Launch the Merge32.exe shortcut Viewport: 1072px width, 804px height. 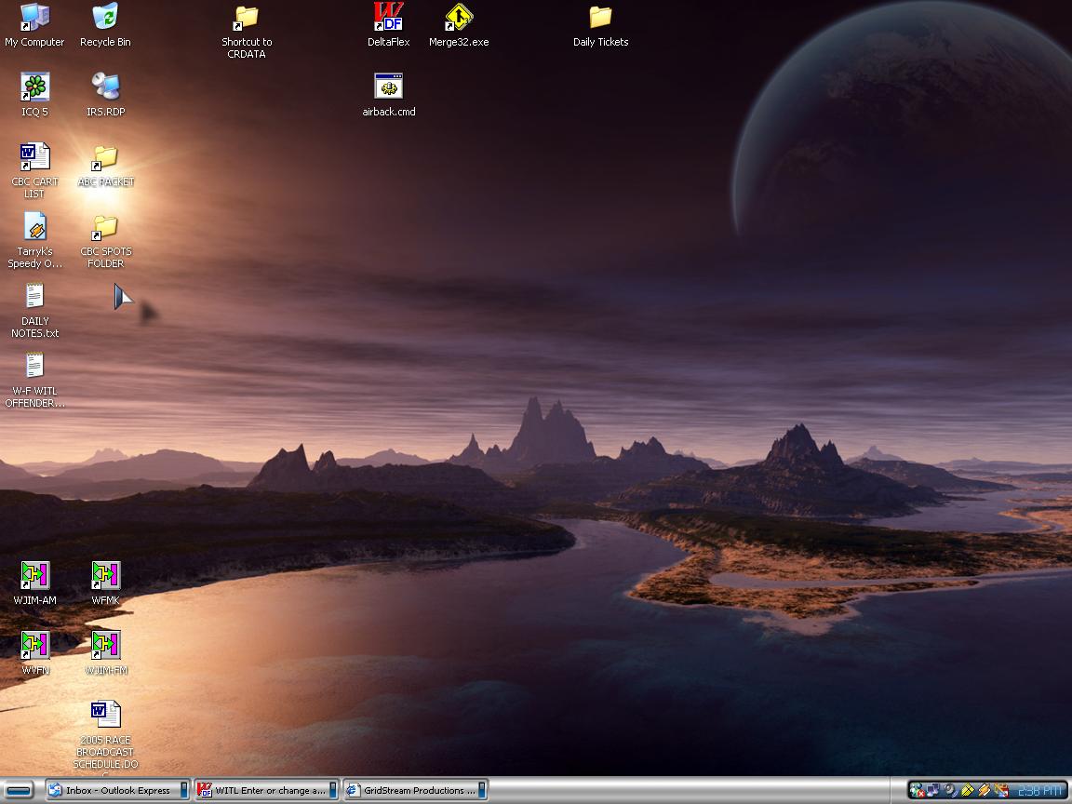point(459,18)
